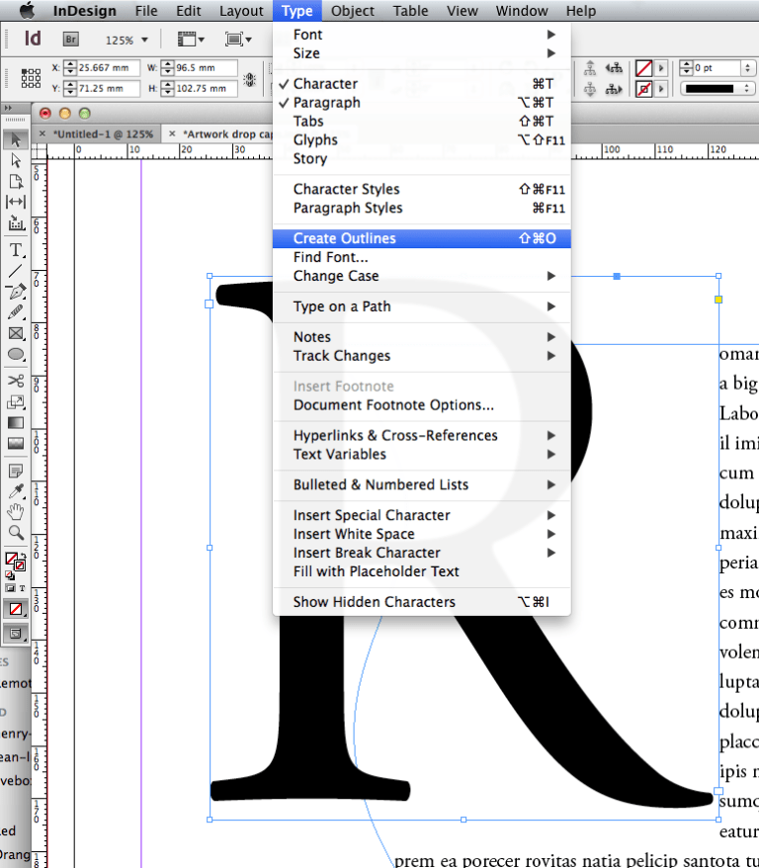
Task: Pick the Pen tool
Action: click(16, 292)
